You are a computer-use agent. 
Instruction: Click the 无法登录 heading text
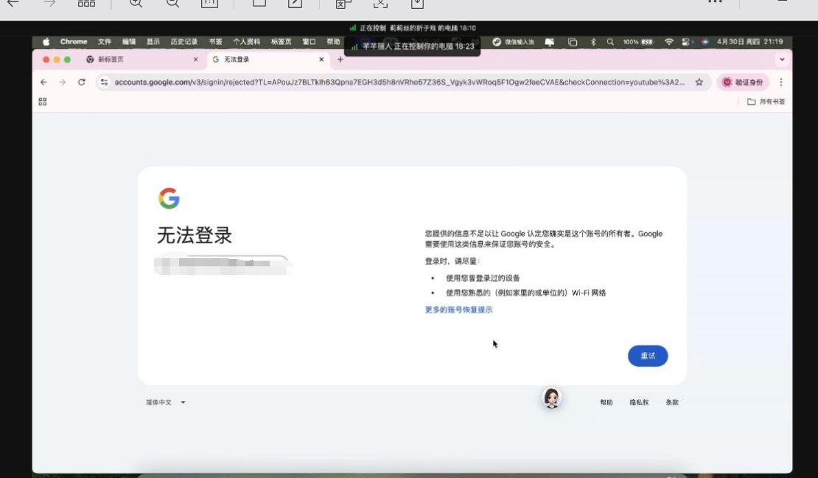click(194, 235)
